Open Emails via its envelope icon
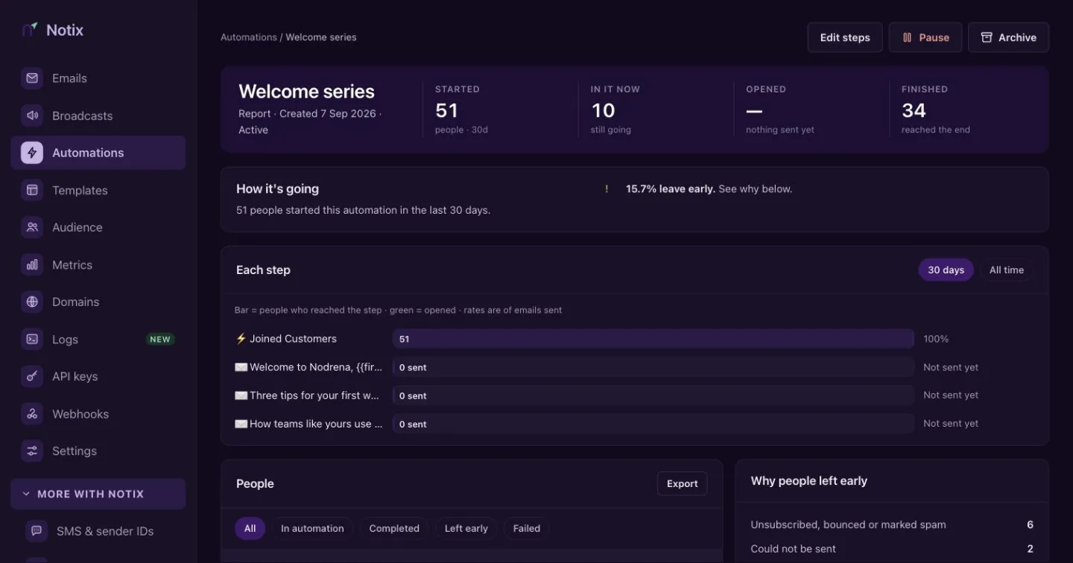This screenshot has width=1073, height=563. [x=32, y=78]
